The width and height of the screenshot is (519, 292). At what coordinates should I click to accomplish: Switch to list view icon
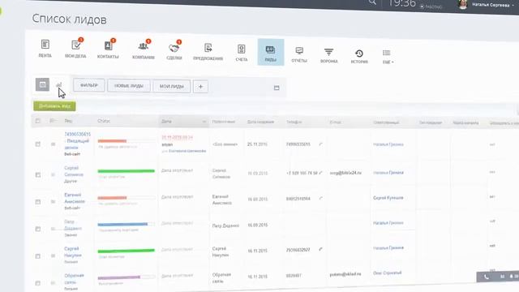pos(42,84)
